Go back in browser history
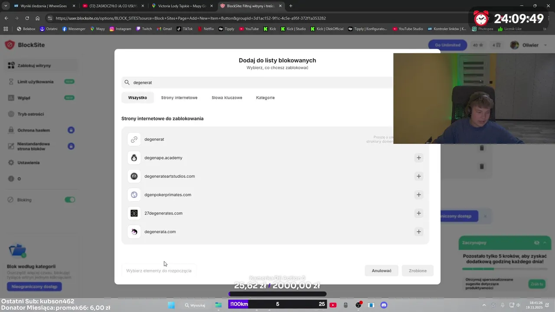The width and height of the screenshot is (555, 312). [6, 18]
